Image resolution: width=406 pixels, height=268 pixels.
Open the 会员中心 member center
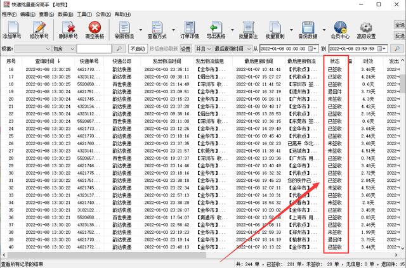point(341,27)
